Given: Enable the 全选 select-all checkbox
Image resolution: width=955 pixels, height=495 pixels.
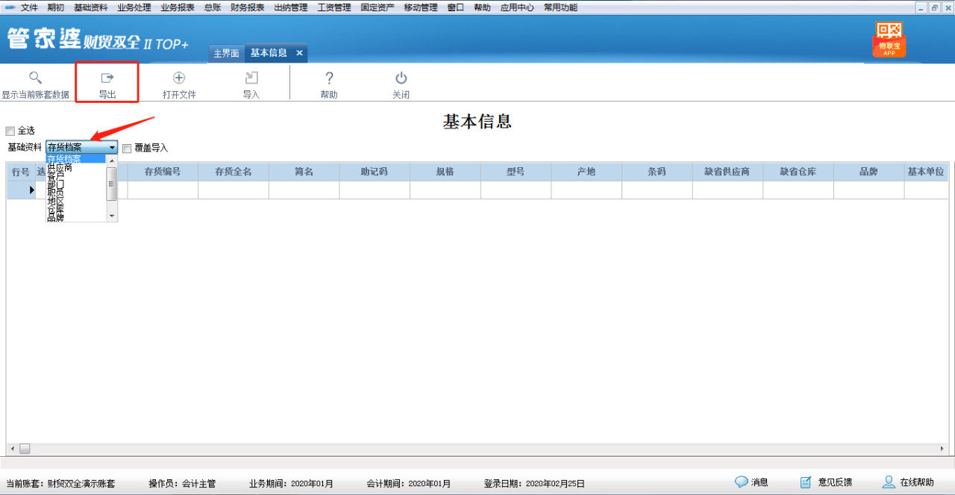Looking at the screenshot, I should pyautogui.click(x=10, y=131).
